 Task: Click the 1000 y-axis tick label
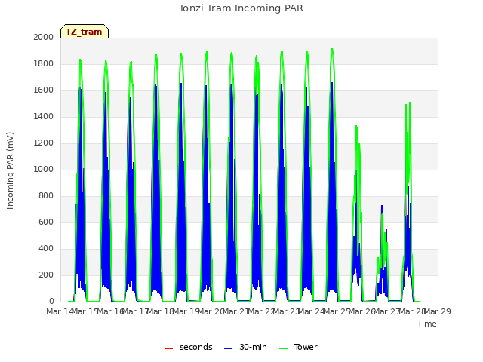(44, 169)
